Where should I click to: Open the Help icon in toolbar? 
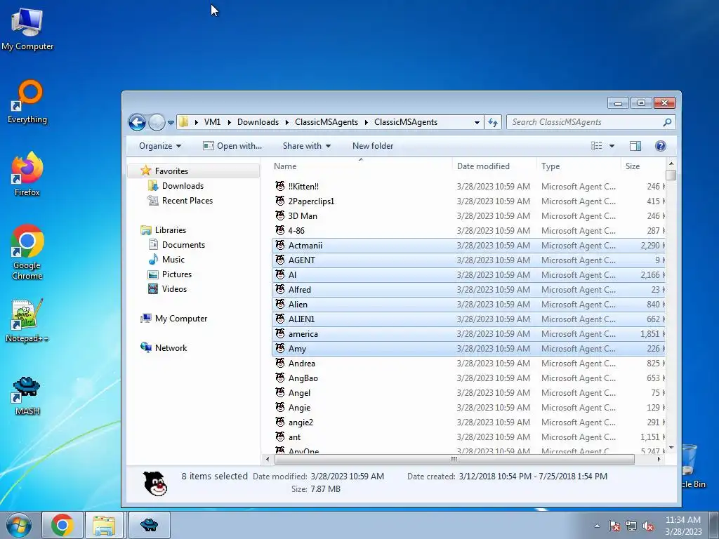click(660, 146)
